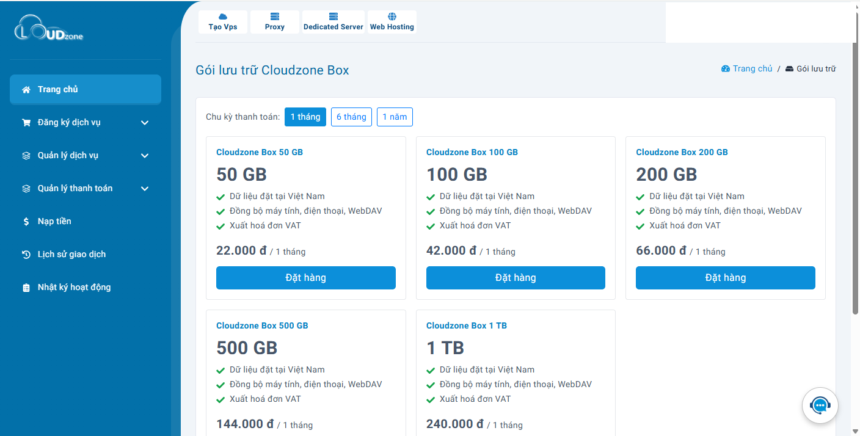Click the Tạo Vps cloud icon

point(223,16)
